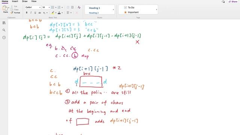Click the red delete X icon

click(76, 13)
